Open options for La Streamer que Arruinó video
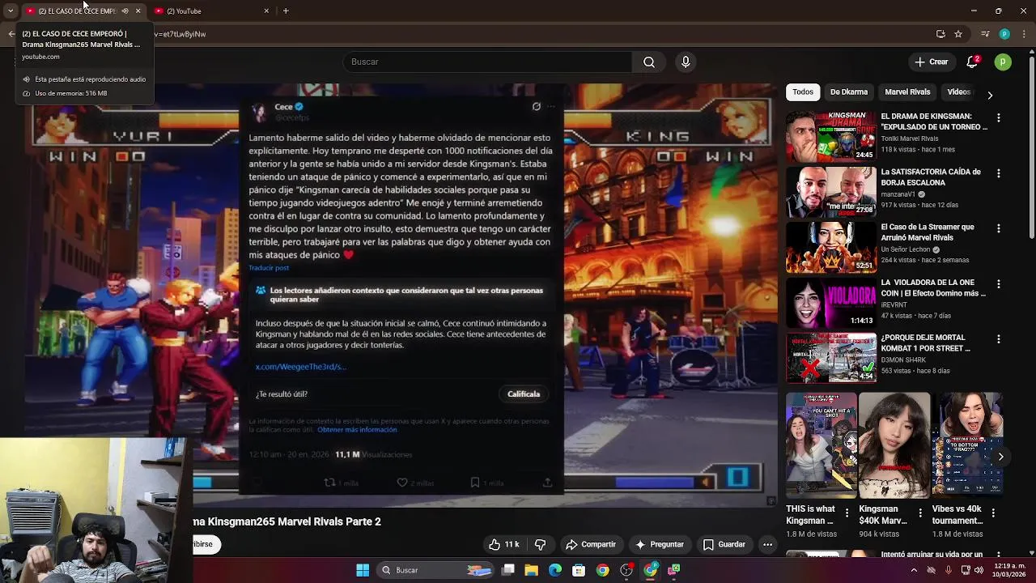The height and width of the screenshot is (583, 1036). pyautogui.click(x=998, y=228)
